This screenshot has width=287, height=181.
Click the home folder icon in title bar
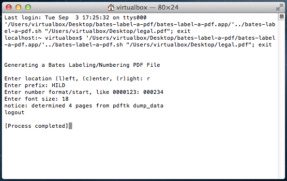[111, 7]
